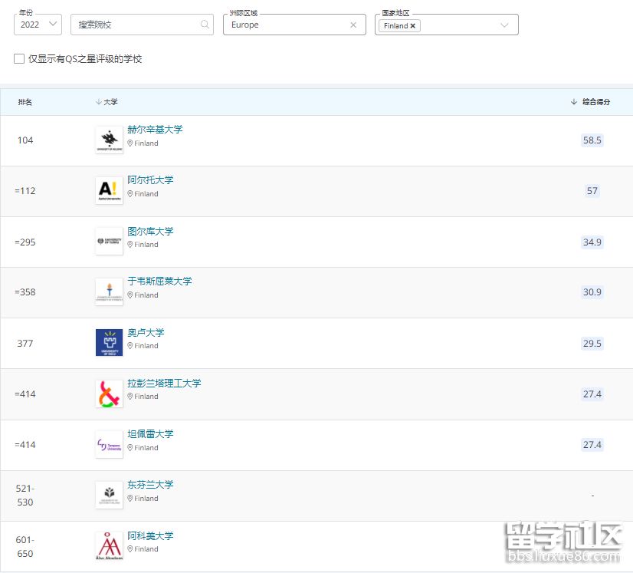Enable the QS Stars rated schools checkbox
This screenshot has height=573, width=633.
pyautogui.click(x=19, y=59)
